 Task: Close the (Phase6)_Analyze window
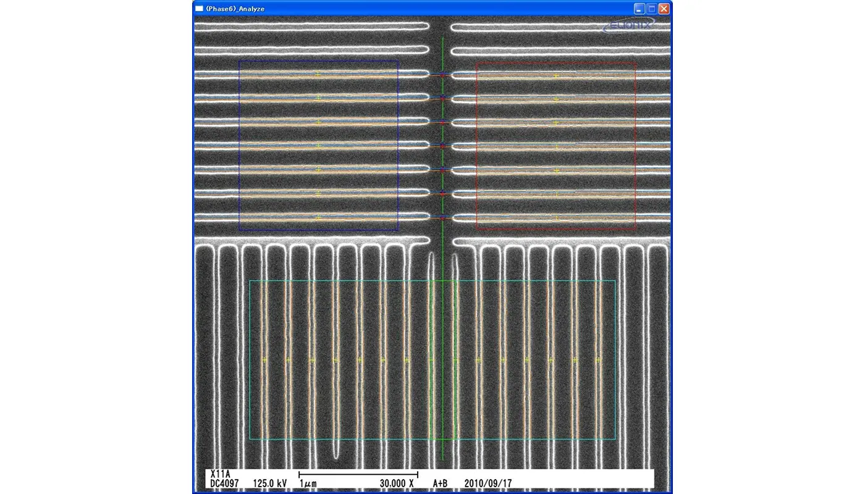pyautogui.click(x=664, y=9)
